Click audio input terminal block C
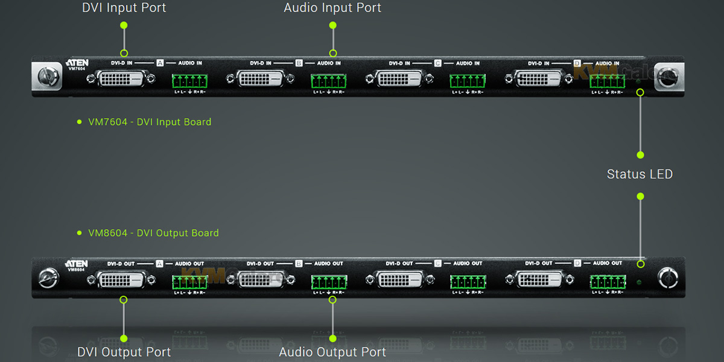Screen dimensions: 724x362 (468, 81)
